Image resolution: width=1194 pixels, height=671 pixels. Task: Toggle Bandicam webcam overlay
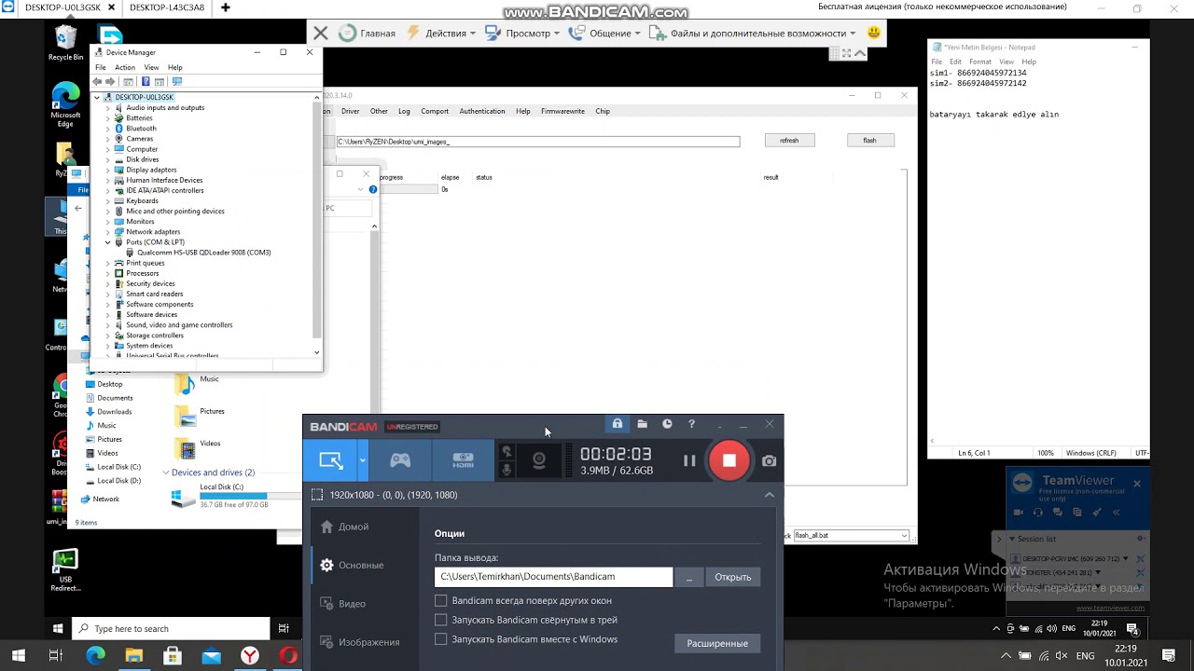tap(539, 460)
